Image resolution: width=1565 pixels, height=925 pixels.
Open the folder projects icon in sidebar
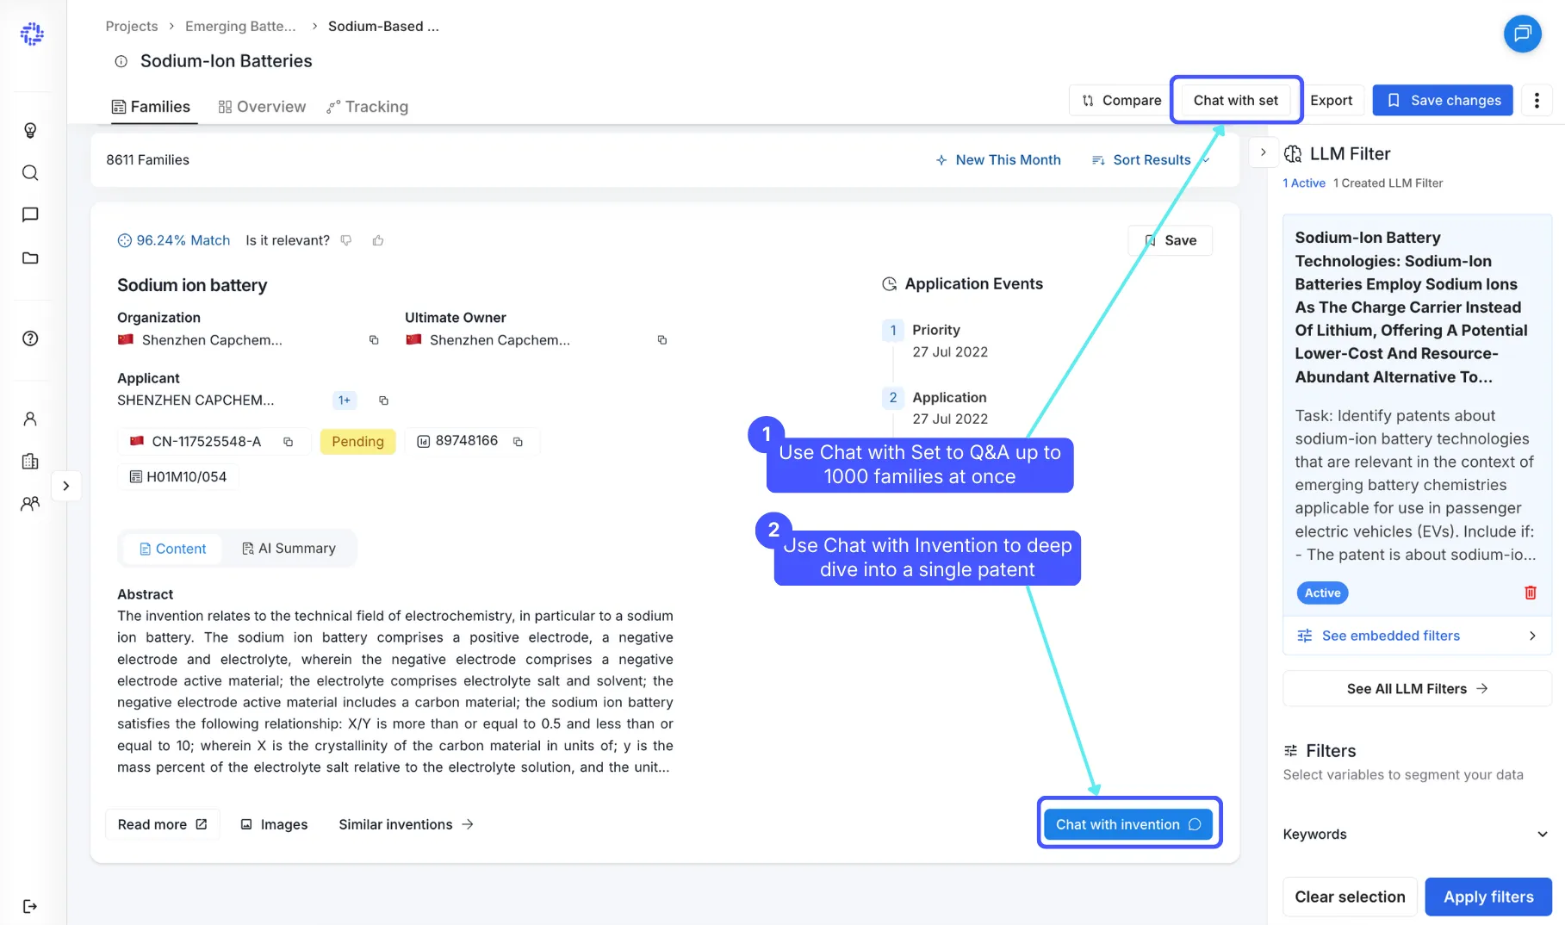pos(30,258)
